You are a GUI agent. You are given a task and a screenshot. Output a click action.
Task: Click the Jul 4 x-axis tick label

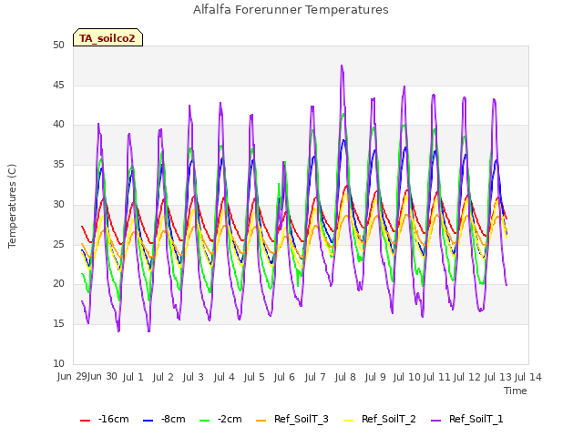[224, 377]
